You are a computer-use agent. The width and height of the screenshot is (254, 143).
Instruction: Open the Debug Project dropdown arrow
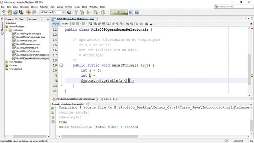pos(99,12)
